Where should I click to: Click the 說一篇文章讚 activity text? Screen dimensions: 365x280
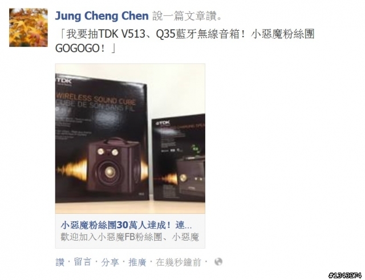pyautogui.click(x=187, y=16)
